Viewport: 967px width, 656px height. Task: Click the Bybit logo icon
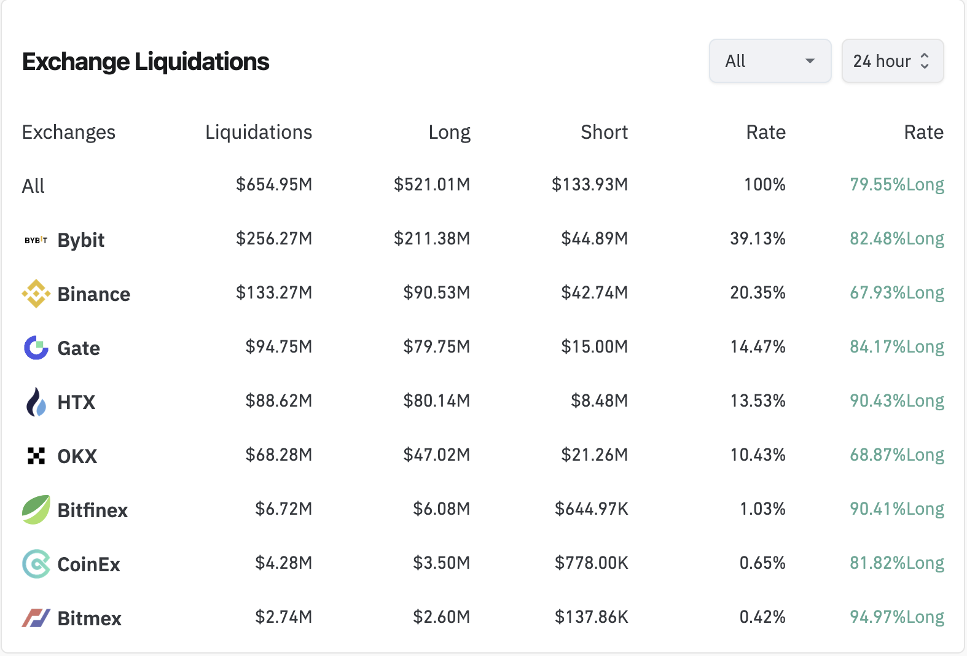pyautogui.click(x=36, y=240)
